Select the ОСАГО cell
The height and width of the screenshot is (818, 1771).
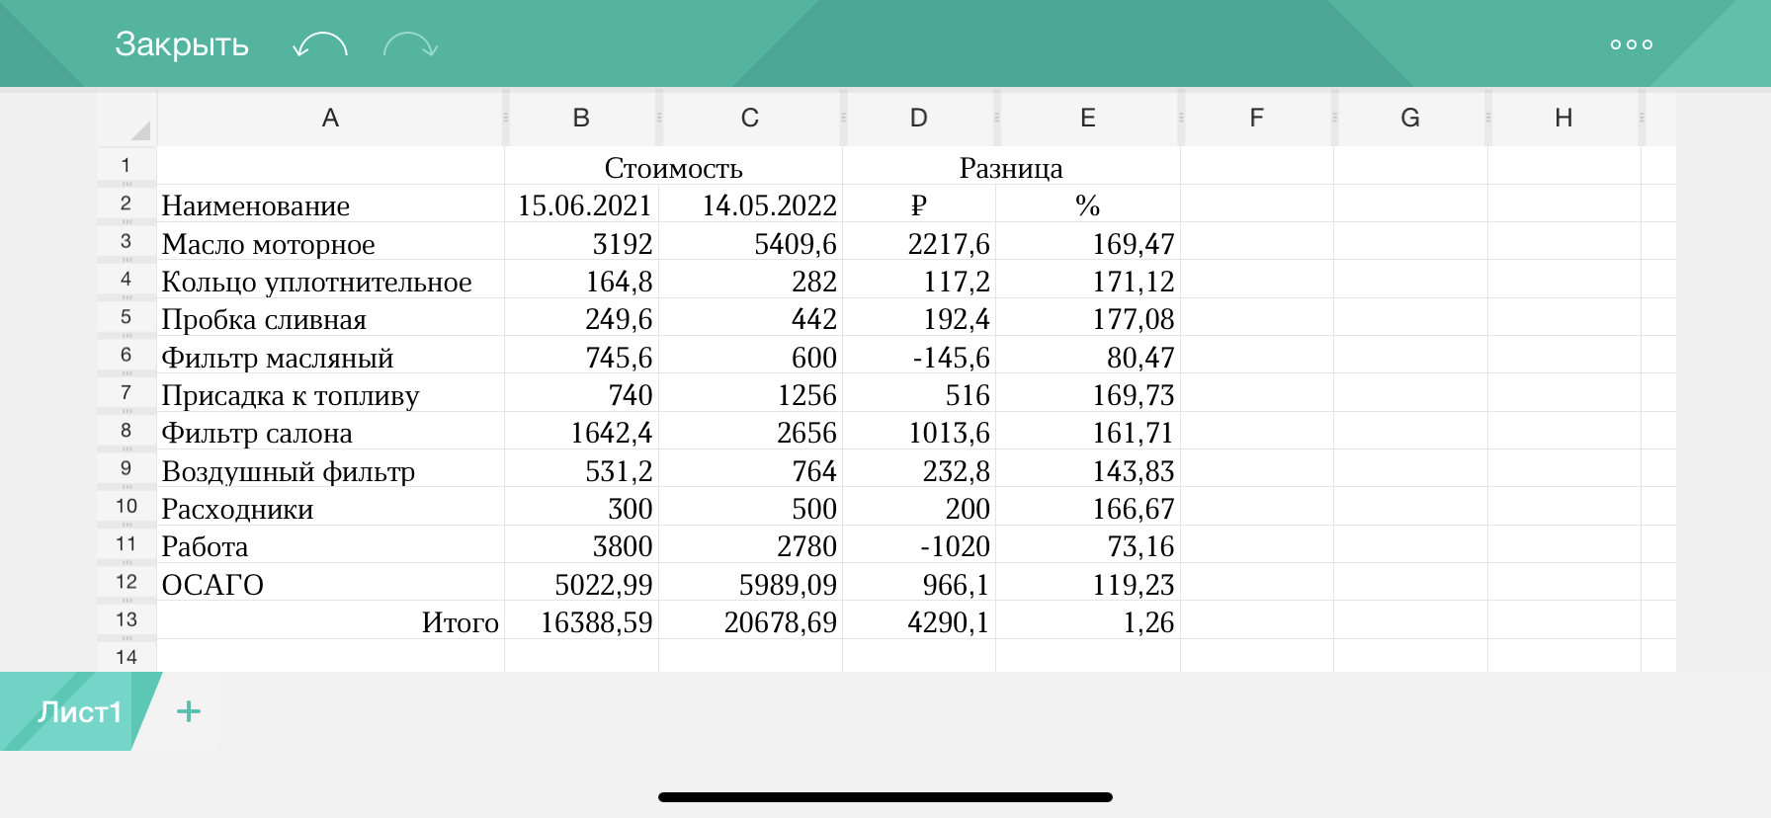[330, 583]
